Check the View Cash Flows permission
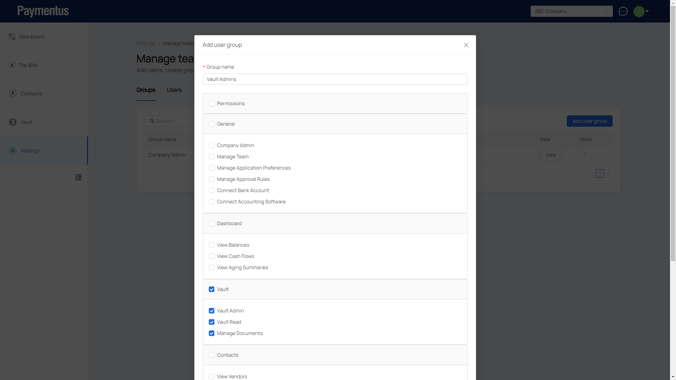Screen dimensions: 676x380 tap(212, 256)
